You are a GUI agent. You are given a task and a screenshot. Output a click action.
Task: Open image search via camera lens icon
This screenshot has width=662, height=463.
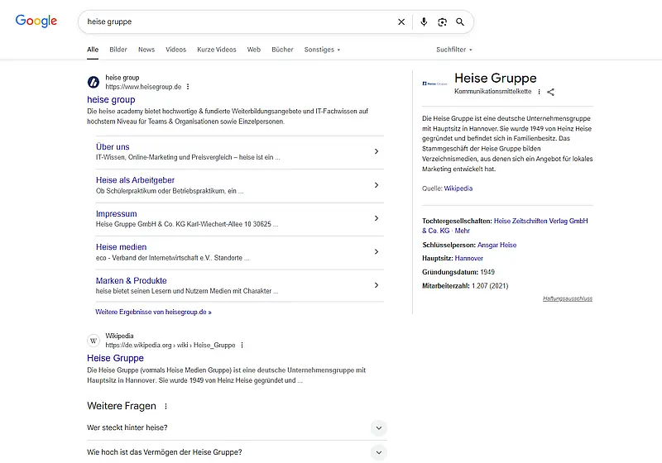click(x=442, y=22)
